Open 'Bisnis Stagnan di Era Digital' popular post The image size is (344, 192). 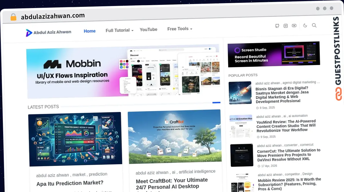click(x=282, y=95)
